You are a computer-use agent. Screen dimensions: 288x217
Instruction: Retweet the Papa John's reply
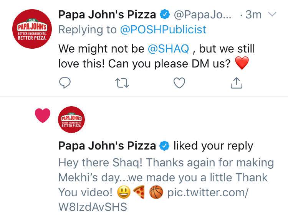(x=122, y=83)
